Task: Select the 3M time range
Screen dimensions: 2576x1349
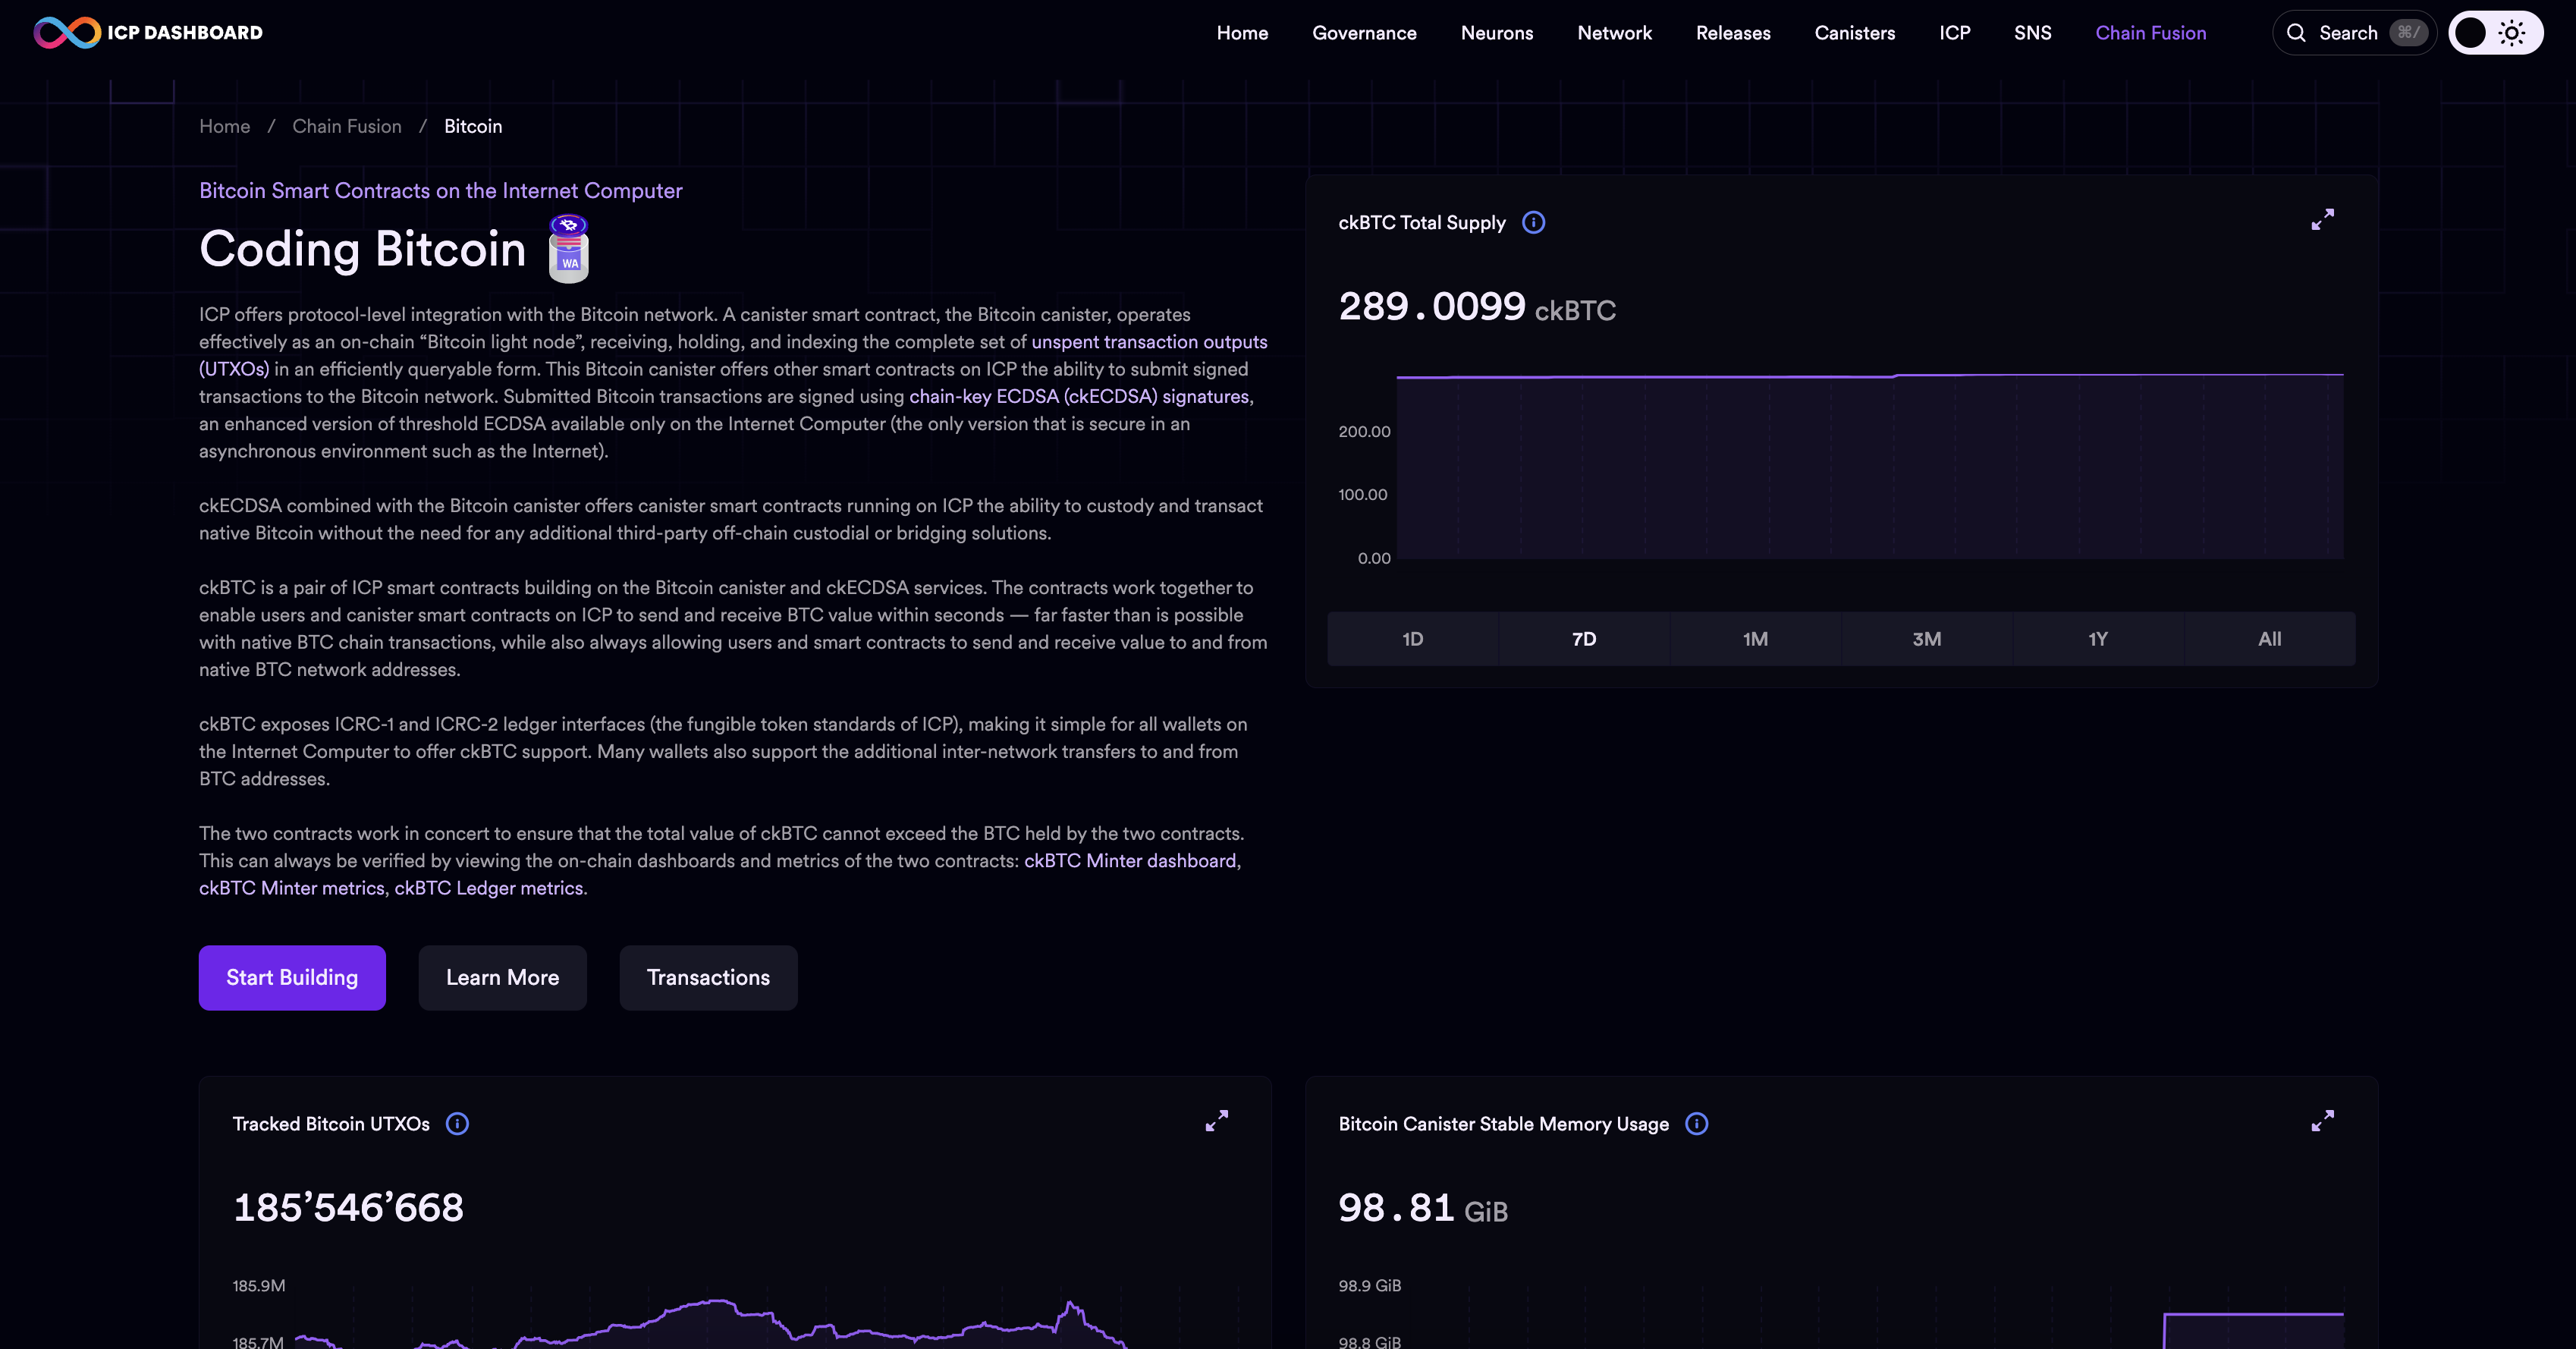Action: [1927, 639]
